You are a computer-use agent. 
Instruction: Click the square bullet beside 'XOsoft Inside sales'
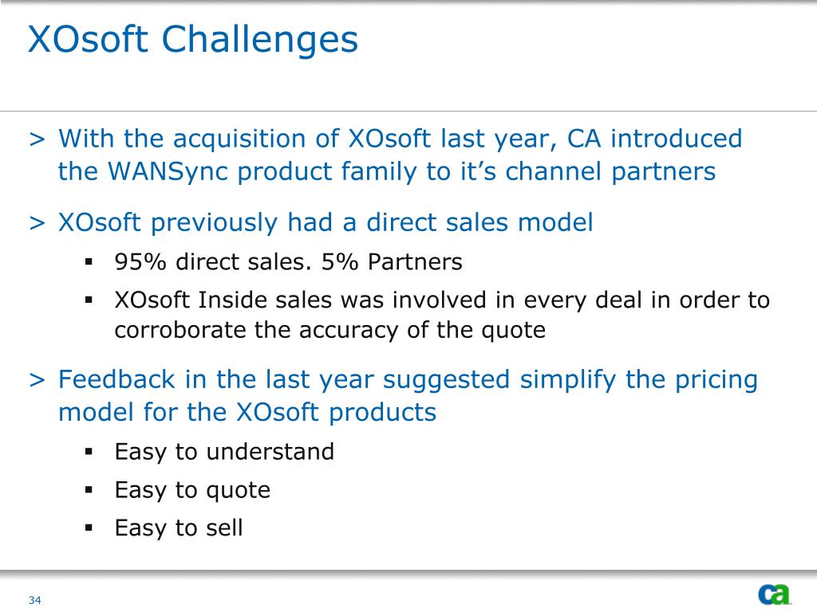89,300
